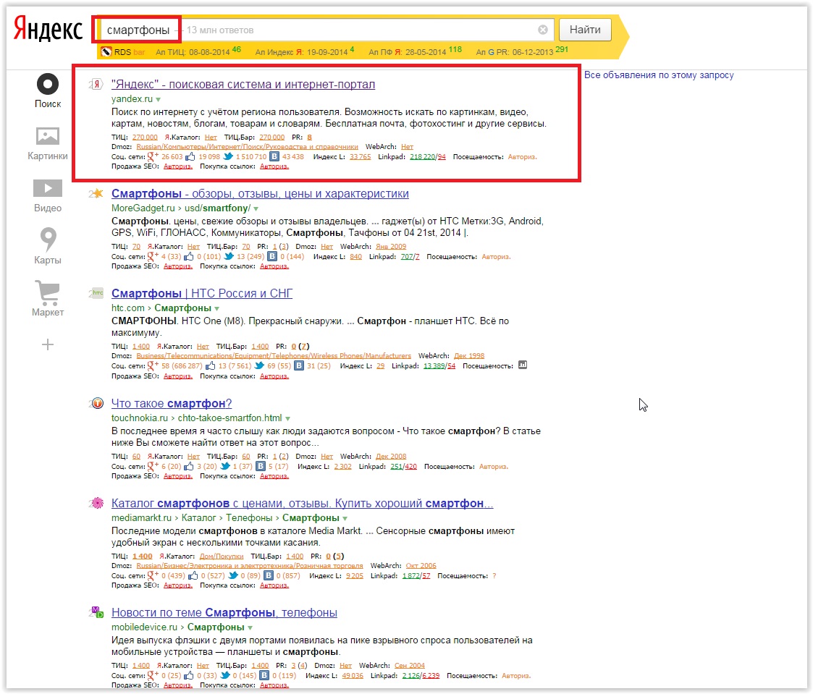Screen dimensions: 813x694
Task: Expand arrow after mobiledevice.ru breadcrumb
Action: tap(250, 627)
